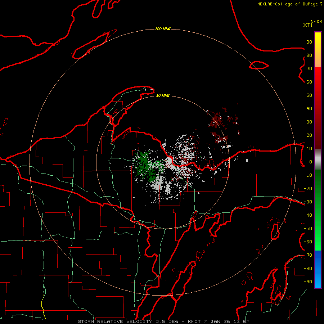The image size is (324, 324).
Task: Click the 70 value on velocity scale
Action: [x=309, y=69]
